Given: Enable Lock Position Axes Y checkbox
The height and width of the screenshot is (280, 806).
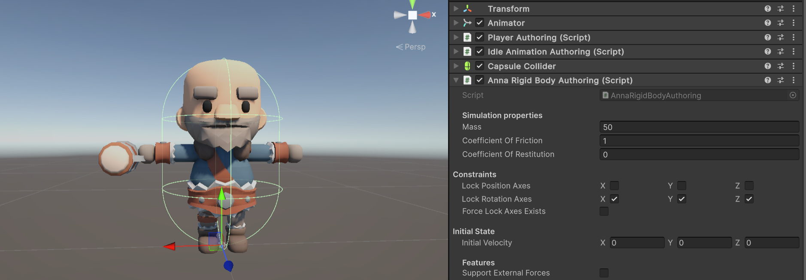Looking at the screenshot, I should click(x=682, y=185).
